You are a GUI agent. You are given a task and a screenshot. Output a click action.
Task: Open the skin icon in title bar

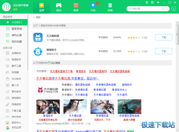(x=152, y=2)
